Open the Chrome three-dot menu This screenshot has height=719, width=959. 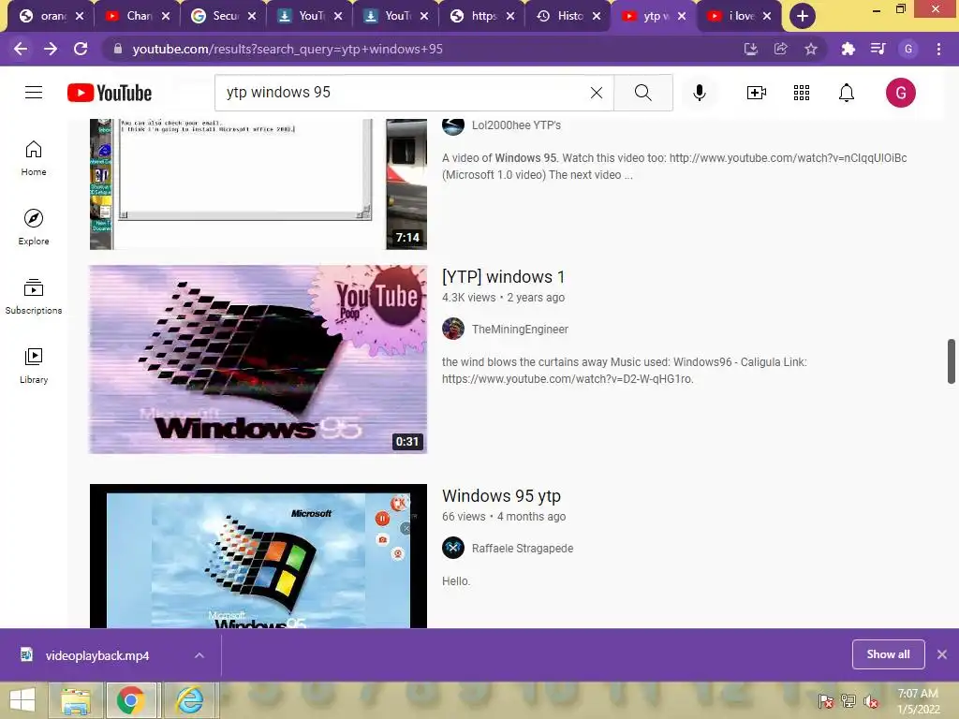[x=938, y=49]
